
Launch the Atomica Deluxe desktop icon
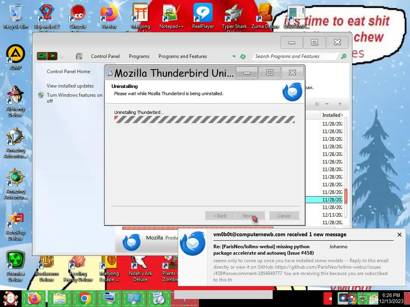[x=16, y=266]
